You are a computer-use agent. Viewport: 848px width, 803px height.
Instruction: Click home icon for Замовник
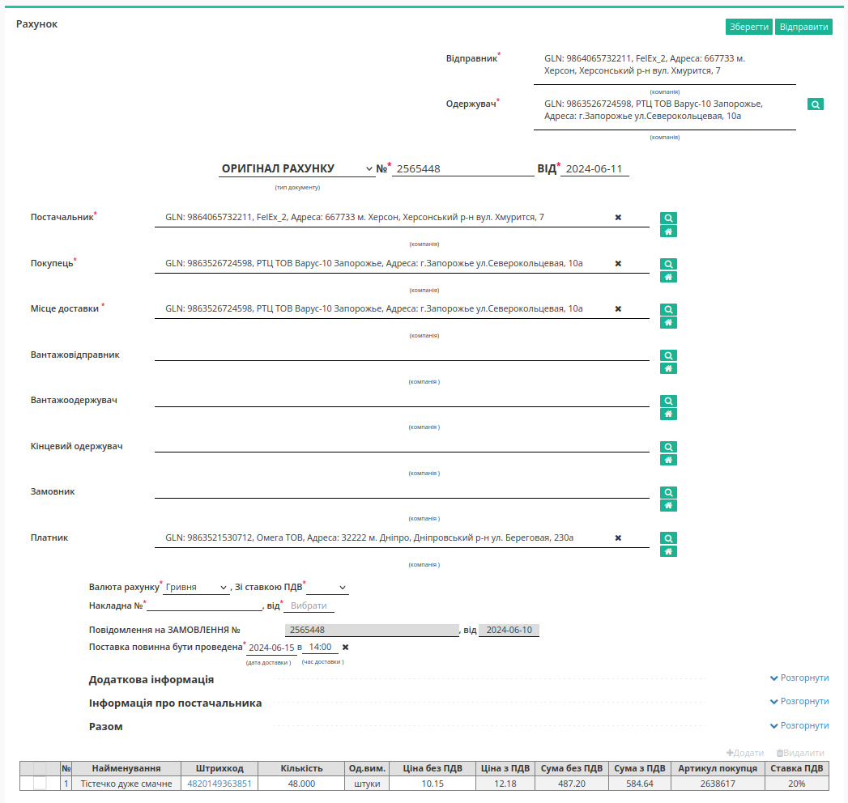tap(668, 505)
